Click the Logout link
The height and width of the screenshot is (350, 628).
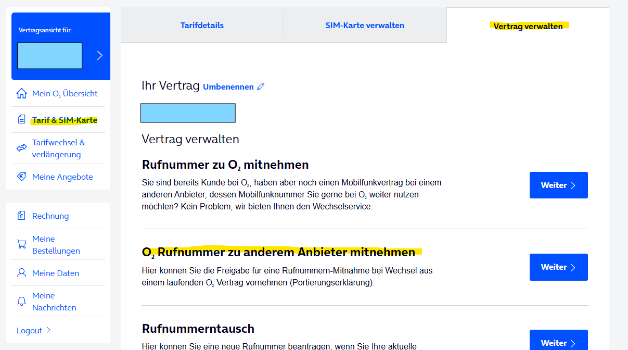coord(34,330)
